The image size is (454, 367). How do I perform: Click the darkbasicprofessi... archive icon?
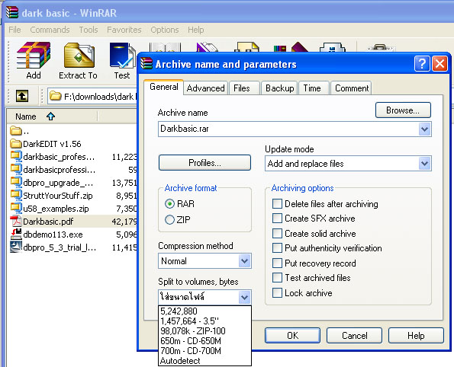tap(16, 169)
